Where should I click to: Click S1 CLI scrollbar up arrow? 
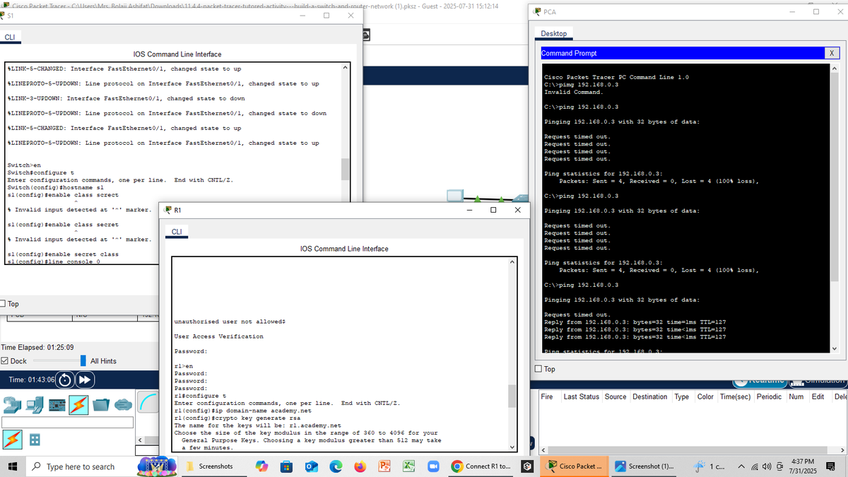click(345, 68)
